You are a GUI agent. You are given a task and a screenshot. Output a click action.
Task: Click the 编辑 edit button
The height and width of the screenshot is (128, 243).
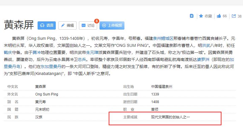67,25
